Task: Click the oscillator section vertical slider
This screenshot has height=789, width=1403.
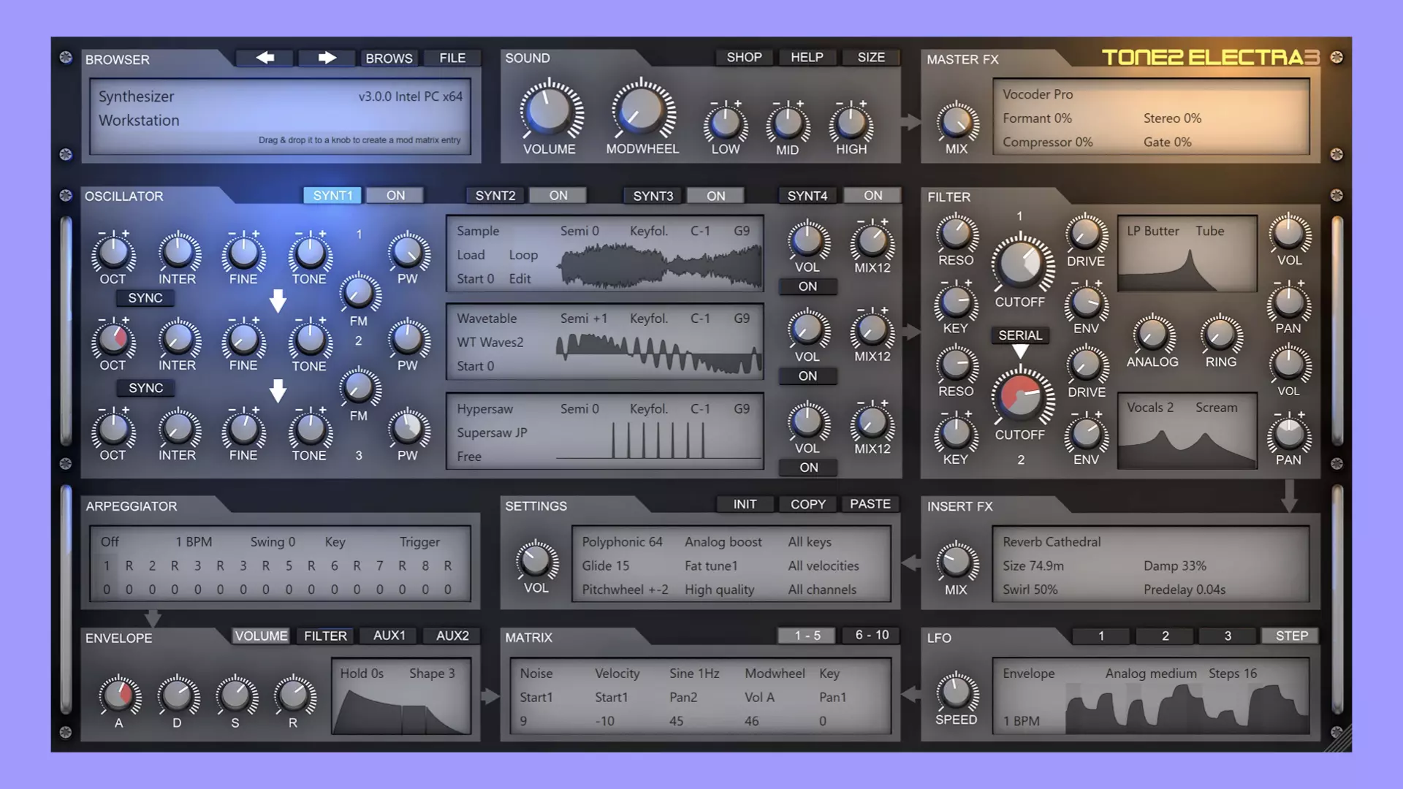Action: (66, 330)
